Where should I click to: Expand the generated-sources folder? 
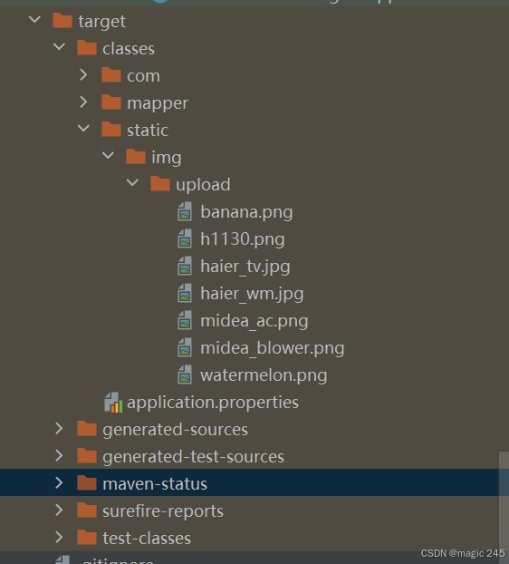59,429
